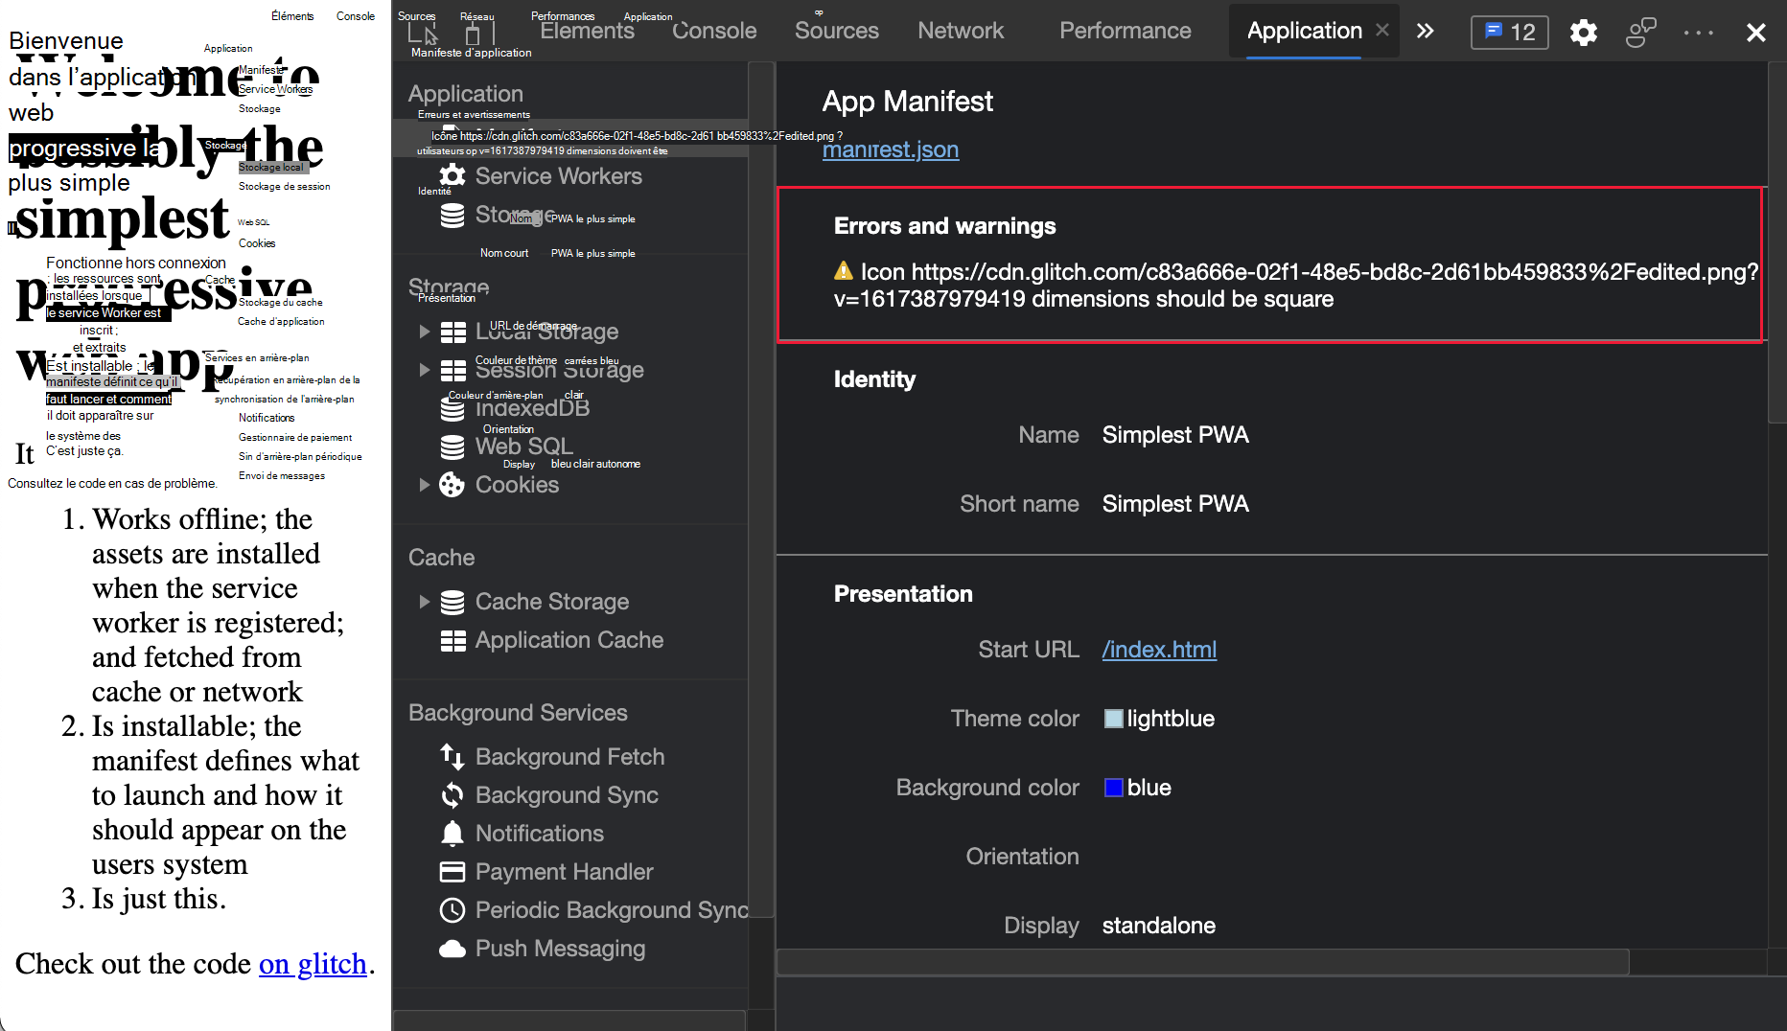
Task: Open the manifest.json link
Action: (890, 149)
